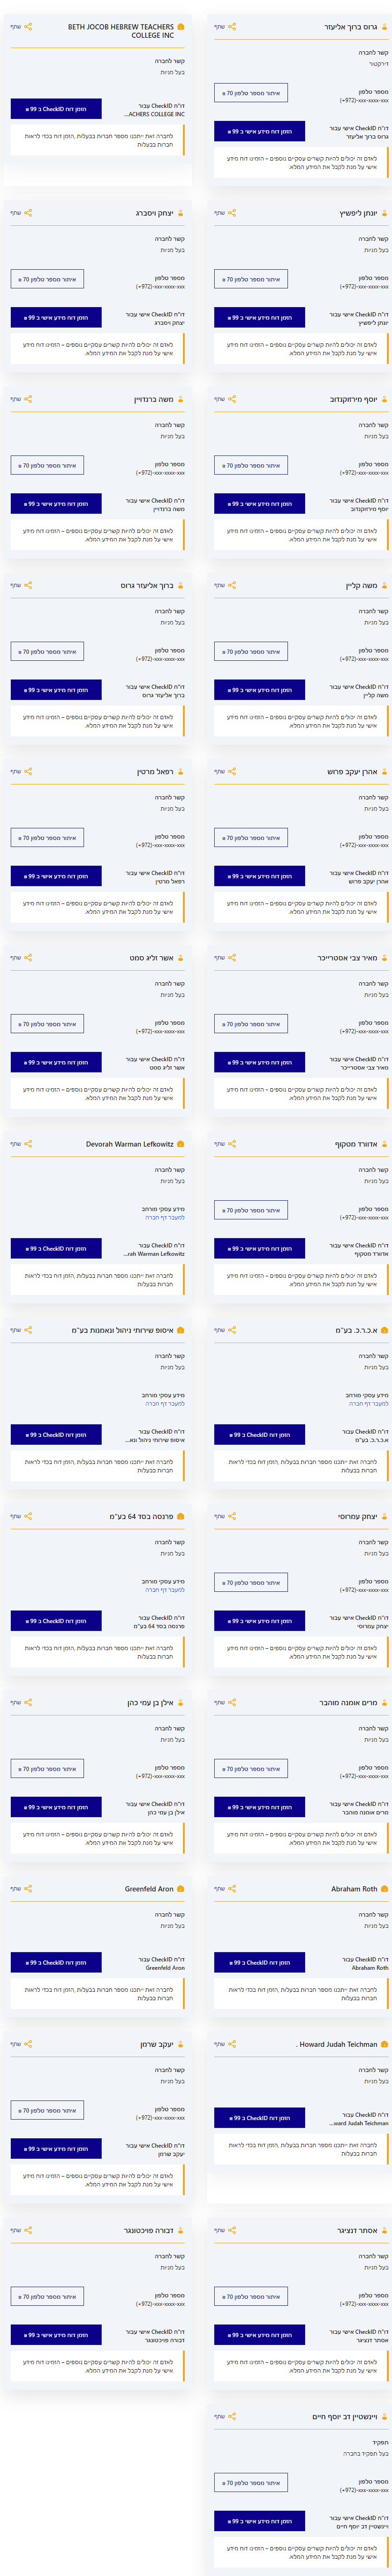Order personal info report for משה קליין

tap(259, 690)
